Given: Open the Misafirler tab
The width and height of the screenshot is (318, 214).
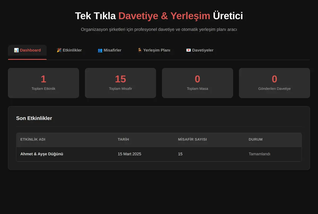Looking at the screenshot, I should coord(109,50).
